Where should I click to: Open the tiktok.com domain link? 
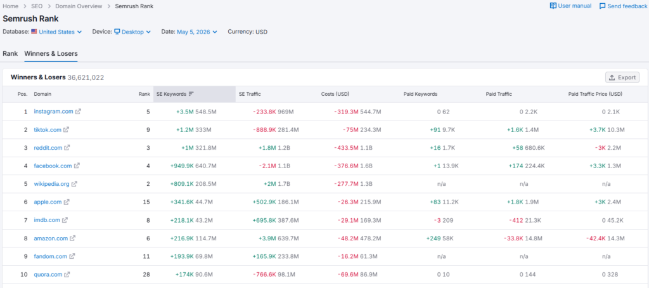[48, 129]
